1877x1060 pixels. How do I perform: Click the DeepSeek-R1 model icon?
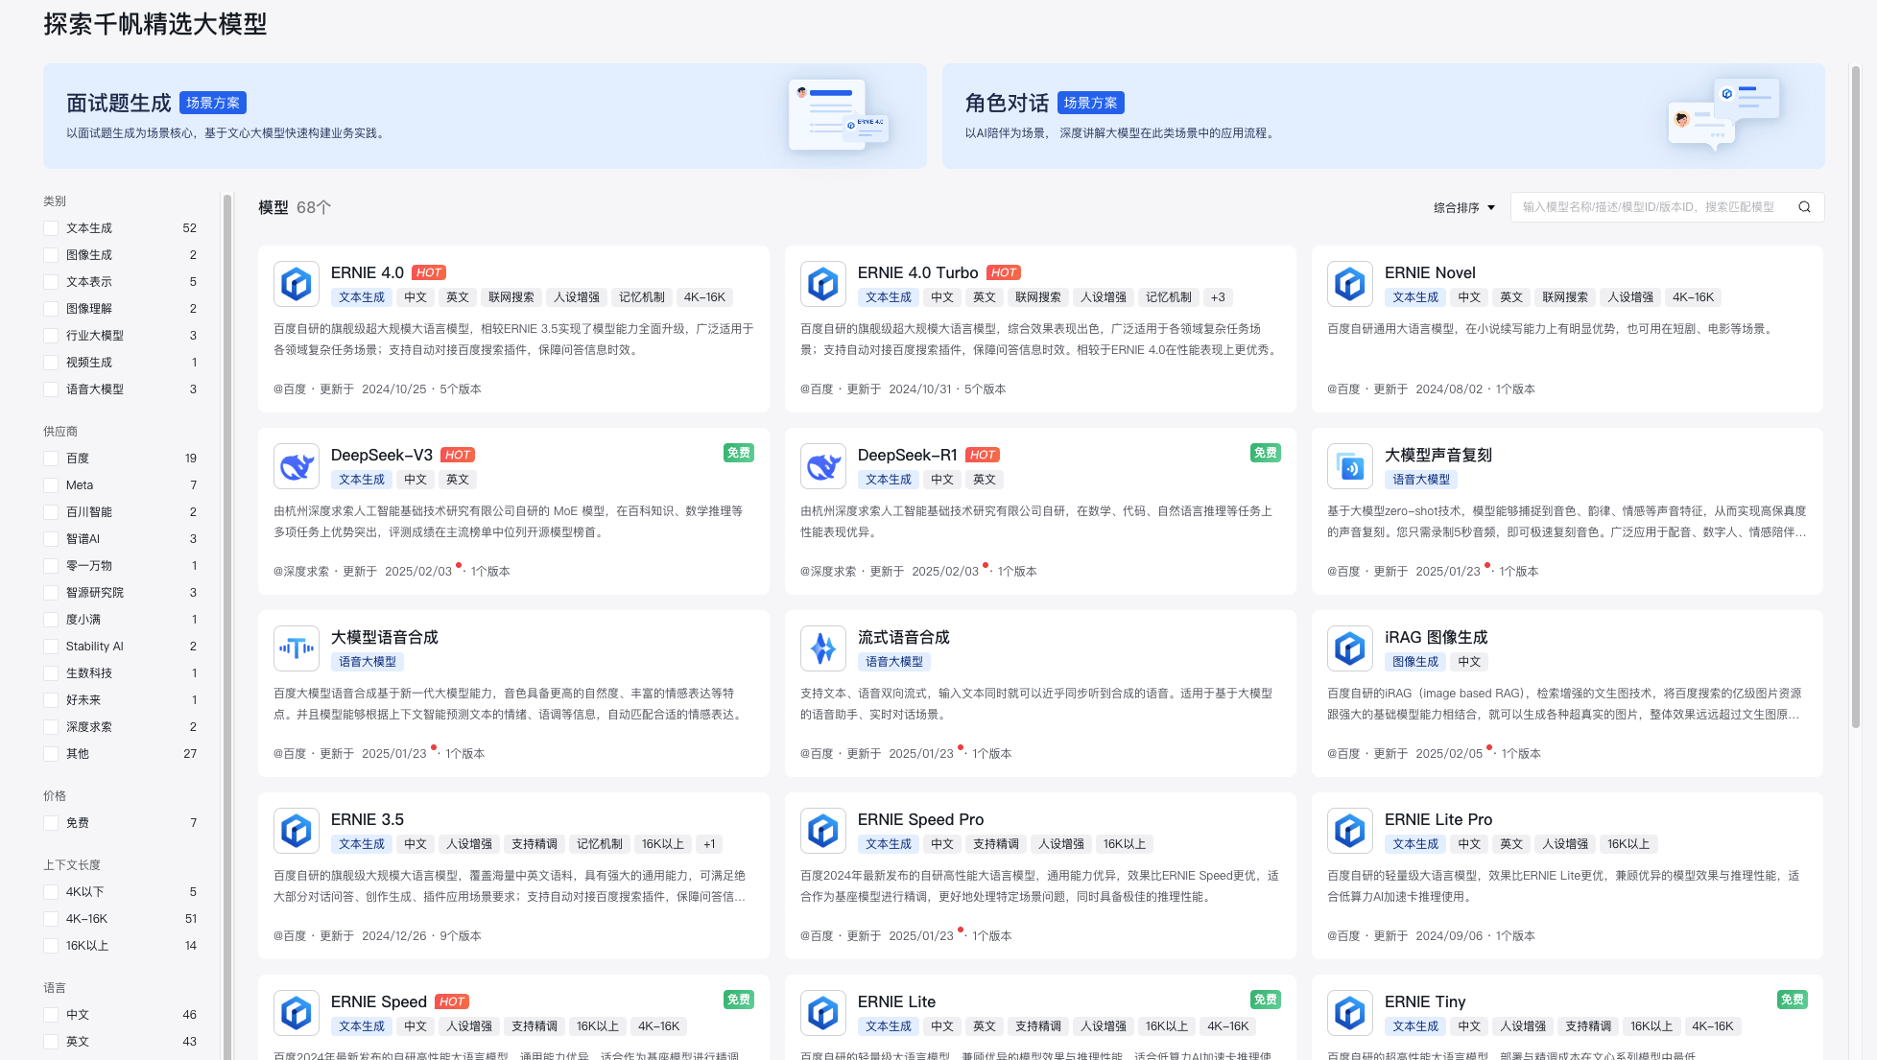point(823,466)
